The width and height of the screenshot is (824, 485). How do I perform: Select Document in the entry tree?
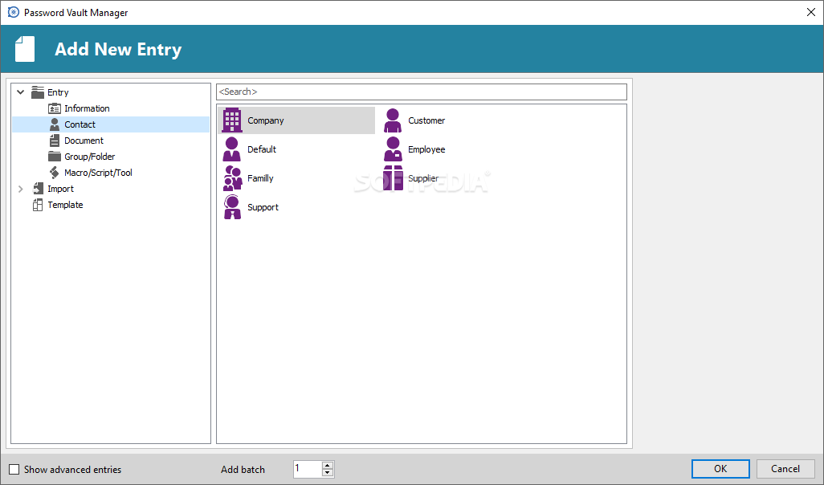(x=84, y=141)
